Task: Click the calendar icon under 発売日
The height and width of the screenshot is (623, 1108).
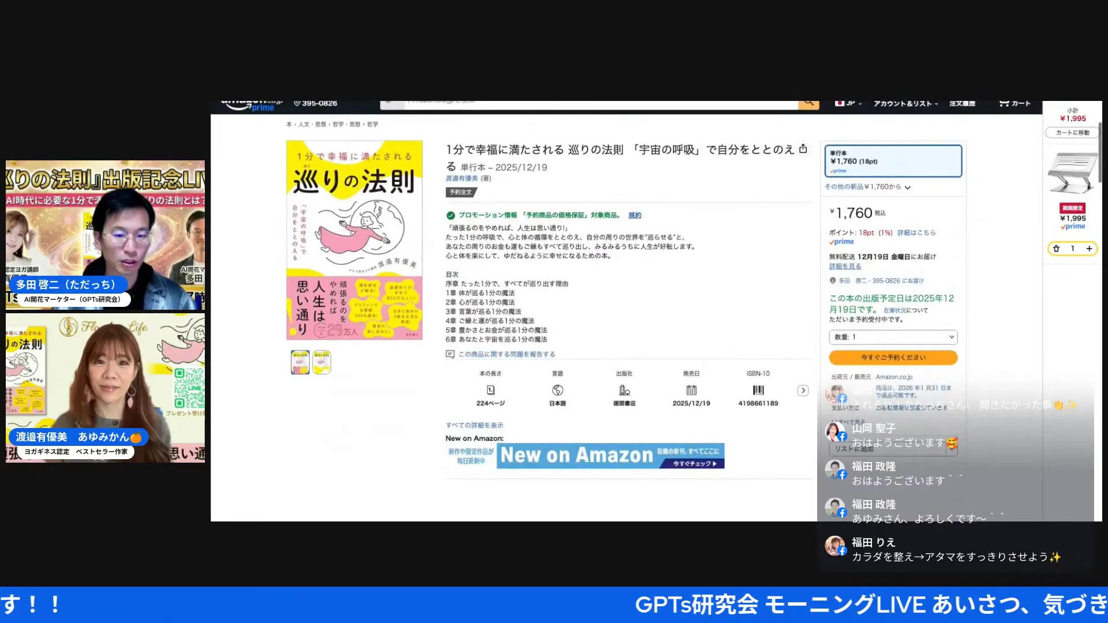Action: point(691,390)
